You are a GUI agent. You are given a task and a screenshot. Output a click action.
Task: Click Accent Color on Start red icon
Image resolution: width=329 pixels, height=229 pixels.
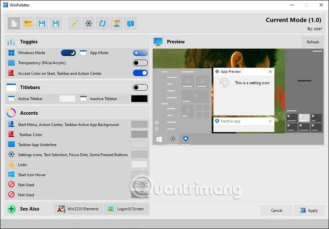coord(11,73)
